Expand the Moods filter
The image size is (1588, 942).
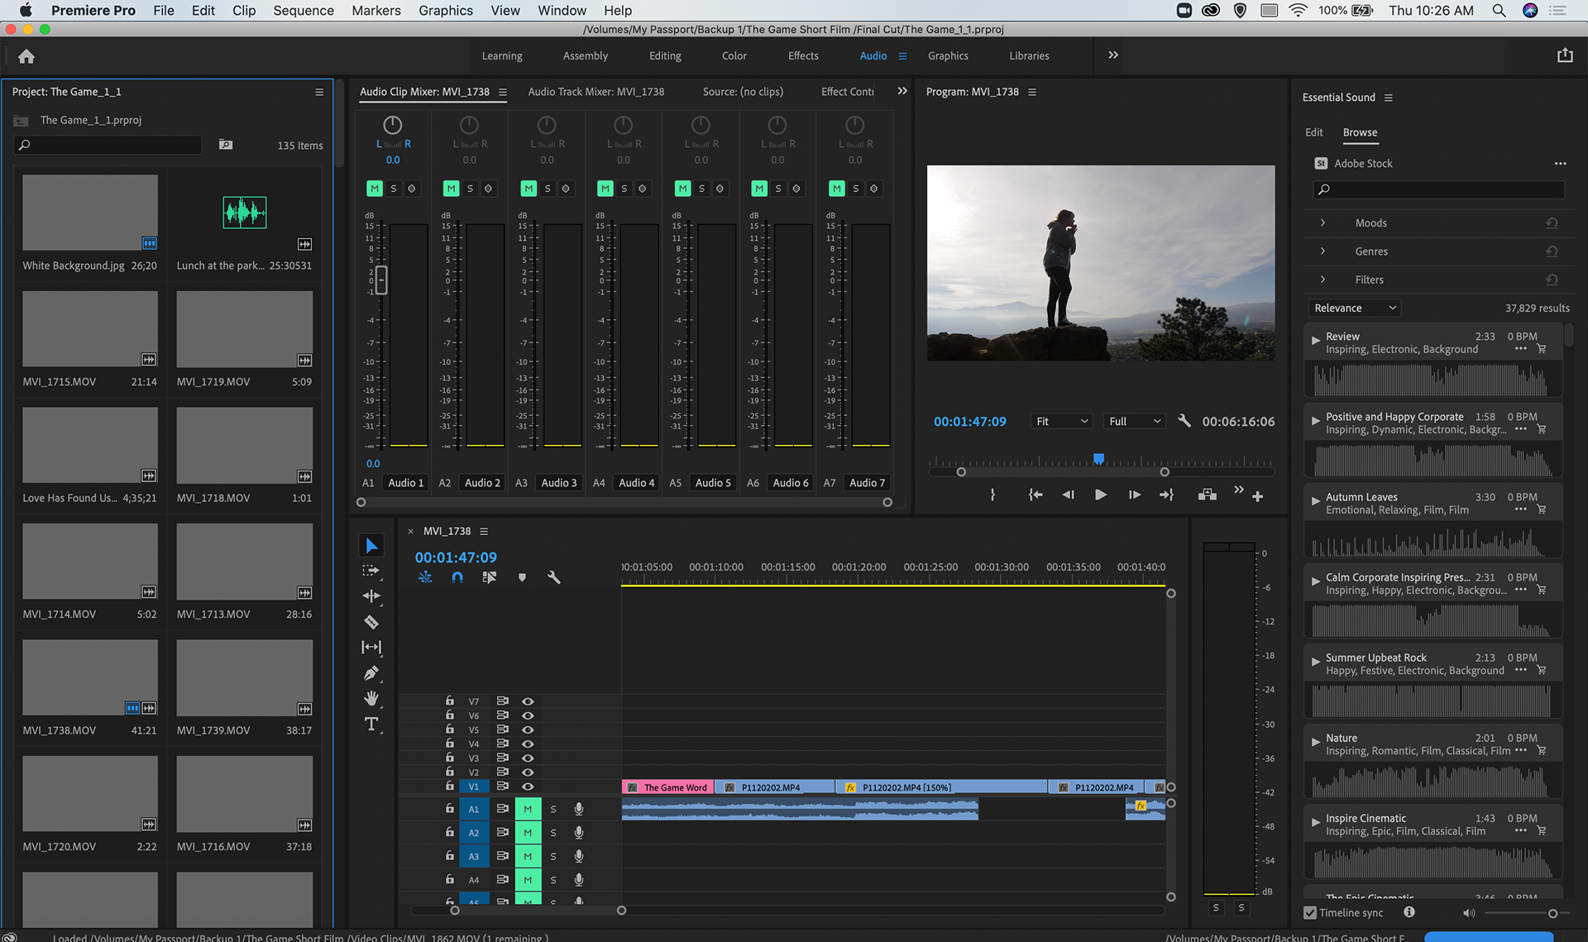(x=1323, y=222)
